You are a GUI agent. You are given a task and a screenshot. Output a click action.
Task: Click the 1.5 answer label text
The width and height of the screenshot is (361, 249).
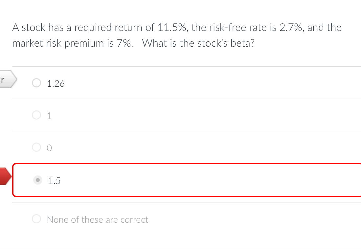pos(54,180)
